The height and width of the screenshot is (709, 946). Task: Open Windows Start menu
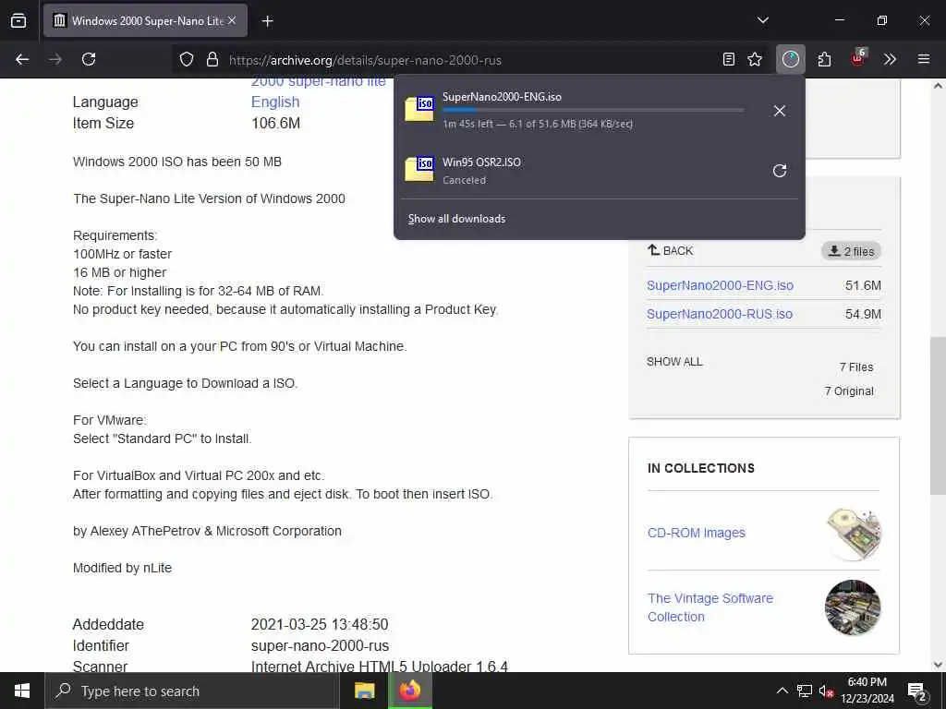point(22,691)
